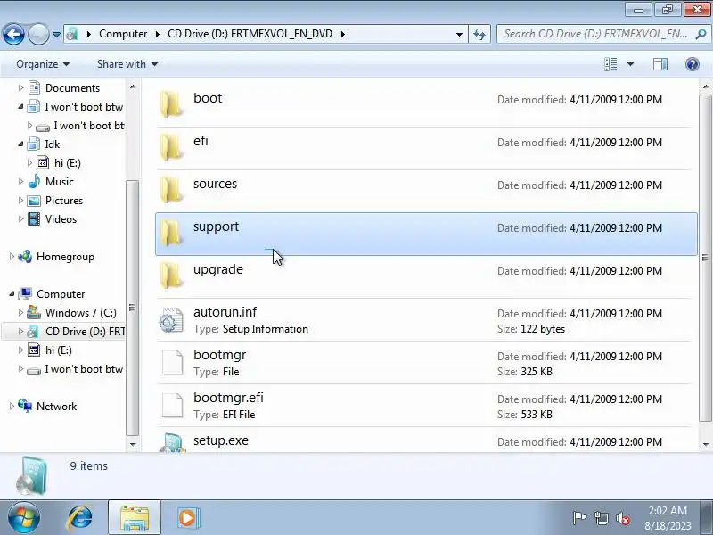713x535 pixels.
Task: Select autorun.inf file icon
Action: click(x=171, y=319)
